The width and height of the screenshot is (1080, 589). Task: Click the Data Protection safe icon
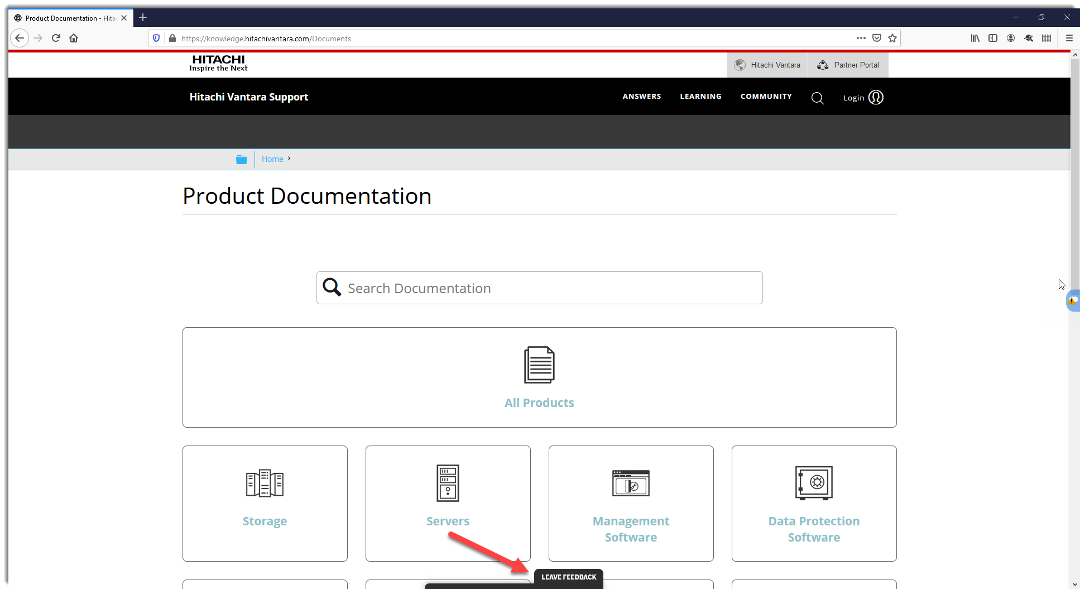(814, 483)
